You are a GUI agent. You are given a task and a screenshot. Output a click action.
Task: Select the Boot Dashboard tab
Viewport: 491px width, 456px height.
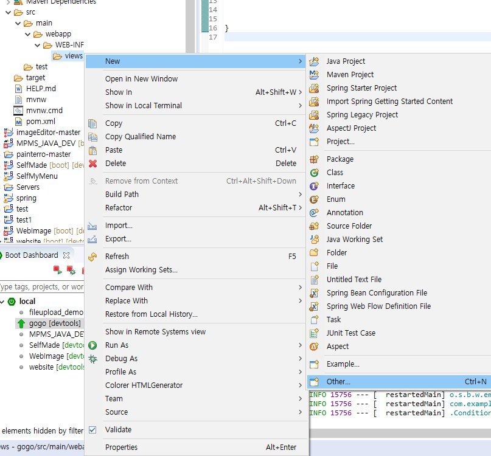(x=32, y=255)
